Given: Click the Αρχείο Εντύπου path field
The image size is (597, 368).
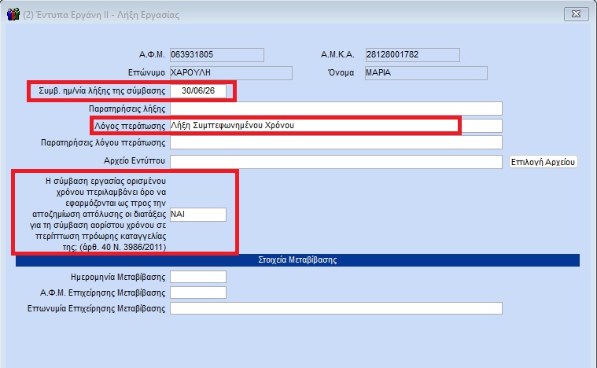Looking at the screenshot, I should [336, 162].
